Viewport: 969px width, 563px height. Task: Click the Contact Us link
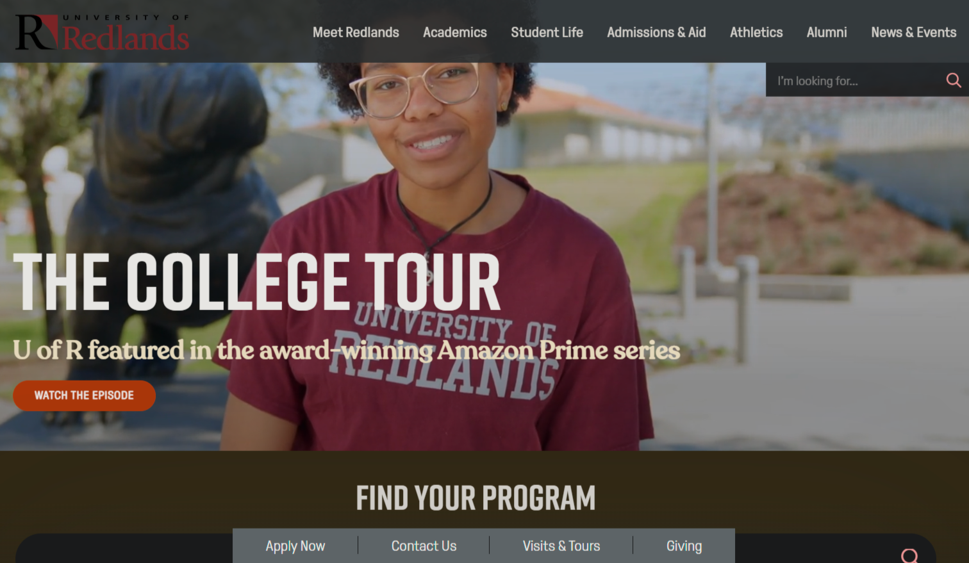(424, 546)
